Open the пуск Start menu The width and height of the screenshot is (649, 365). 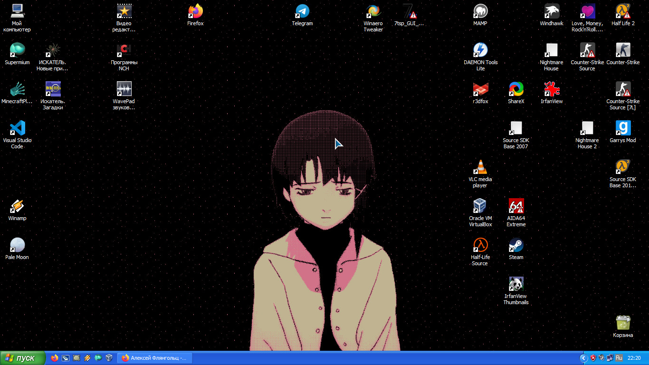23,358
